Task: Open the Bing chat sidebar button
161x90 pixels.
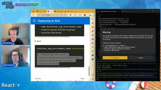Action: click(x=94, y=15)
